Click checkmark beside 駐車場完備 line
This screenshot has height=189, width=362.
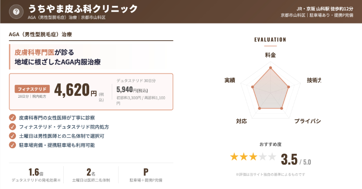(12, 145)
